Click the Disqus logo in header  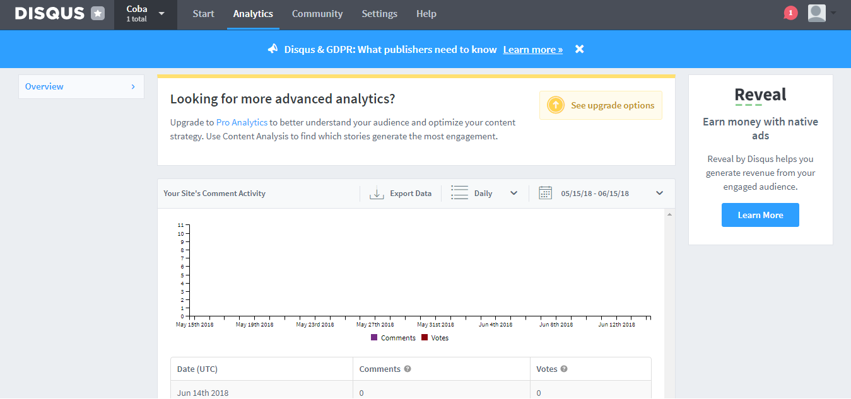[x=50, y=14]
